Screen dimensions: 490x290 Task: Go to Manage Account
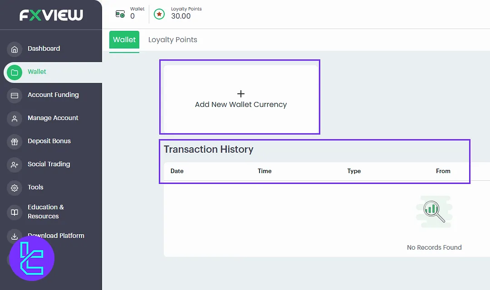click(x=53, y=118)
